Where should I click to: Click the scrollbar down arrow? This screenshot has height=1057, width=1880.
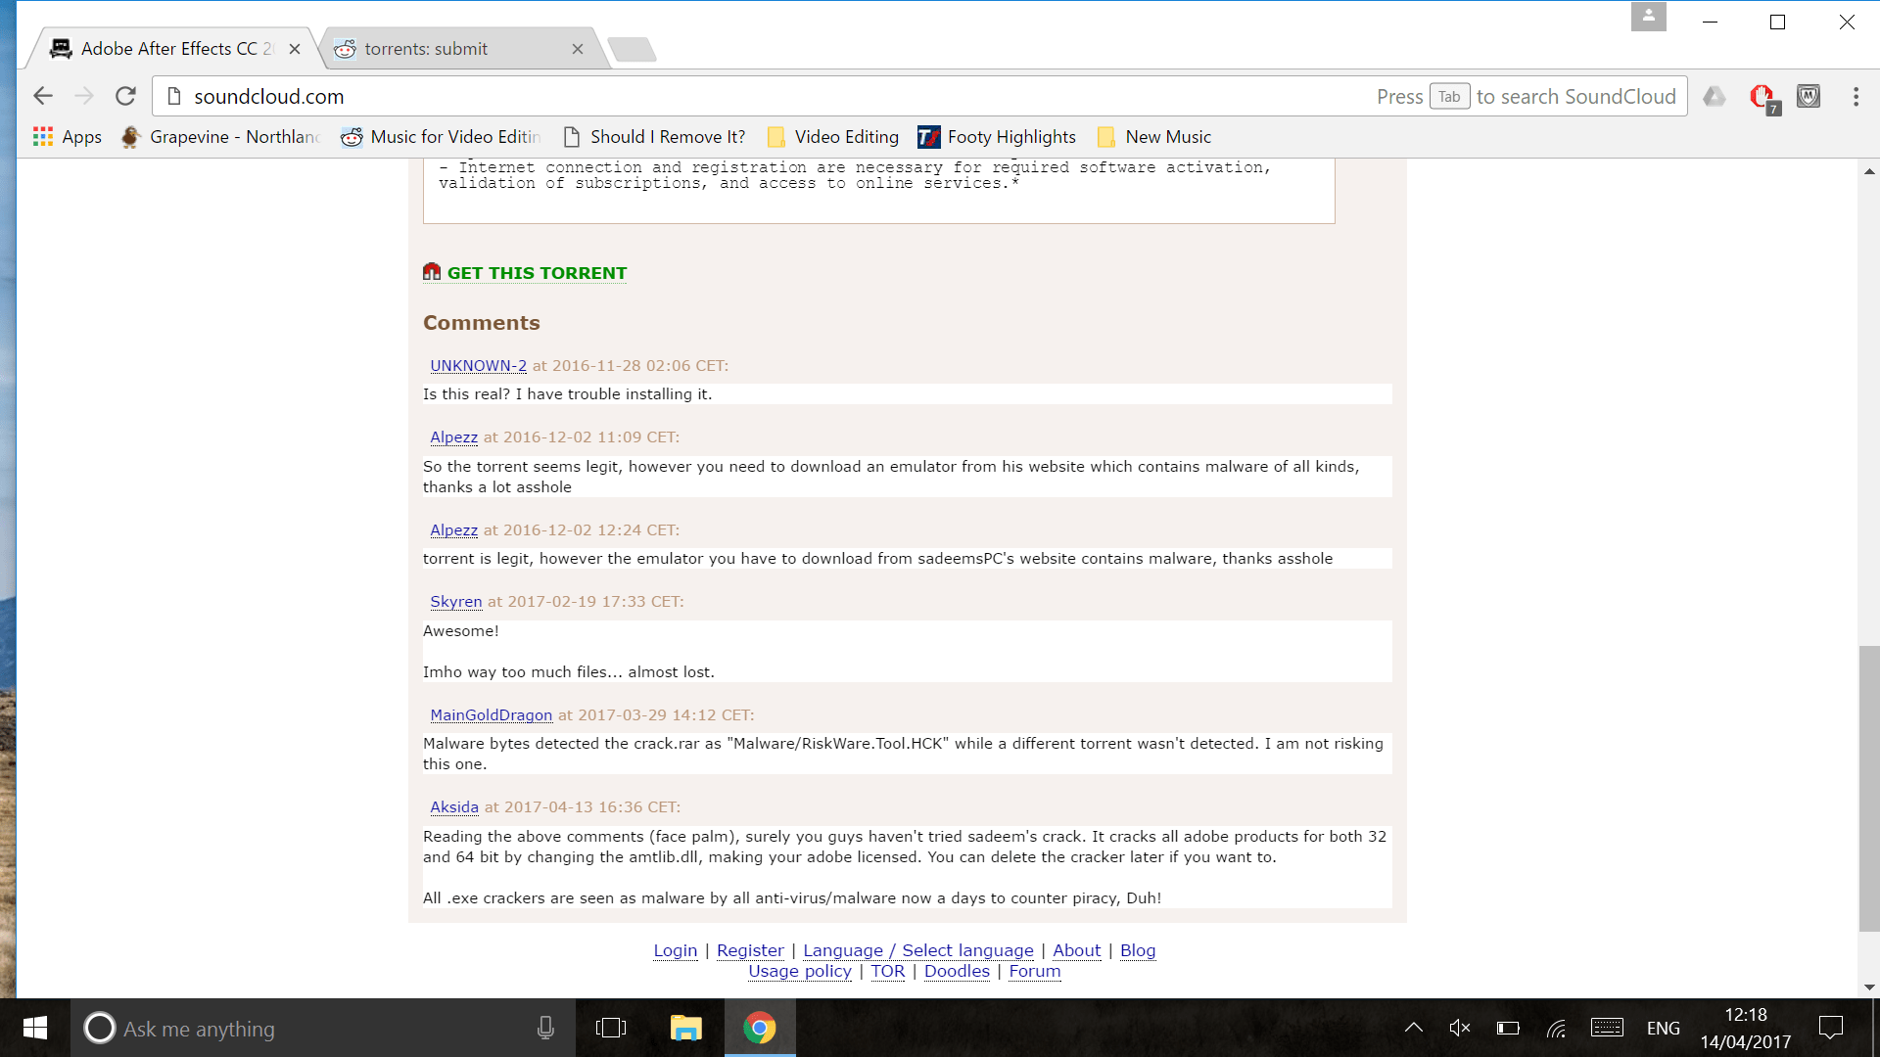[x=1869, y=988]
